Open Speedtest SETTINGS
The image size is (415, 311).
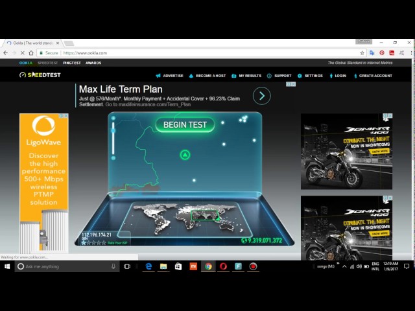point(313,76)
